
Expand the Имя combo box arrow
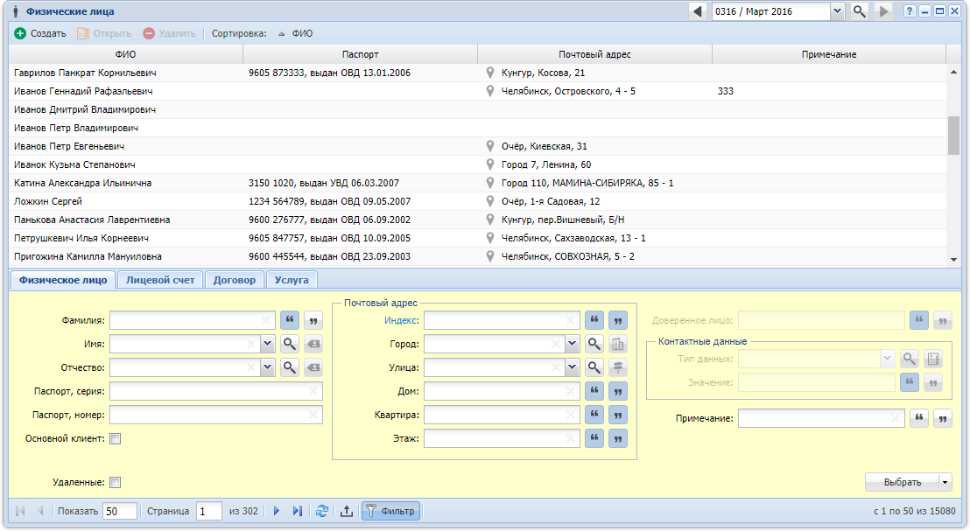coord(267,344)
